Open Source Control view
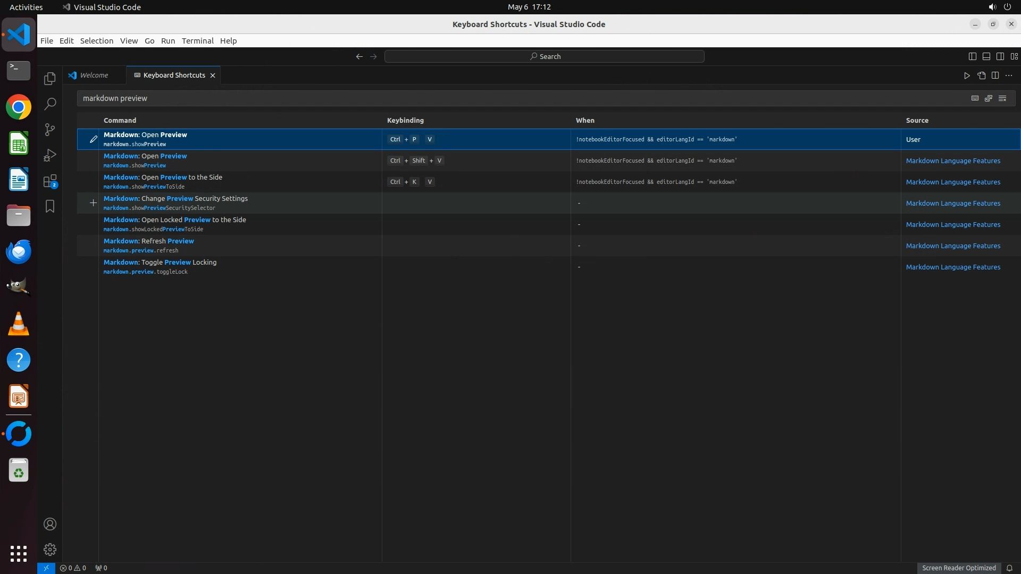This screenshot has width=1021, height=574. click(x=49, y=130)
